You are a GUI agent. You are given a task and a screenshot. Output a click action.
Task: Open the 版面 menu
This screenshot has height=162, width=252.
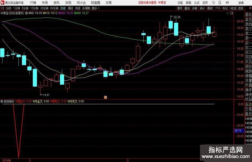pyautogui.click(x=188, y=3)
